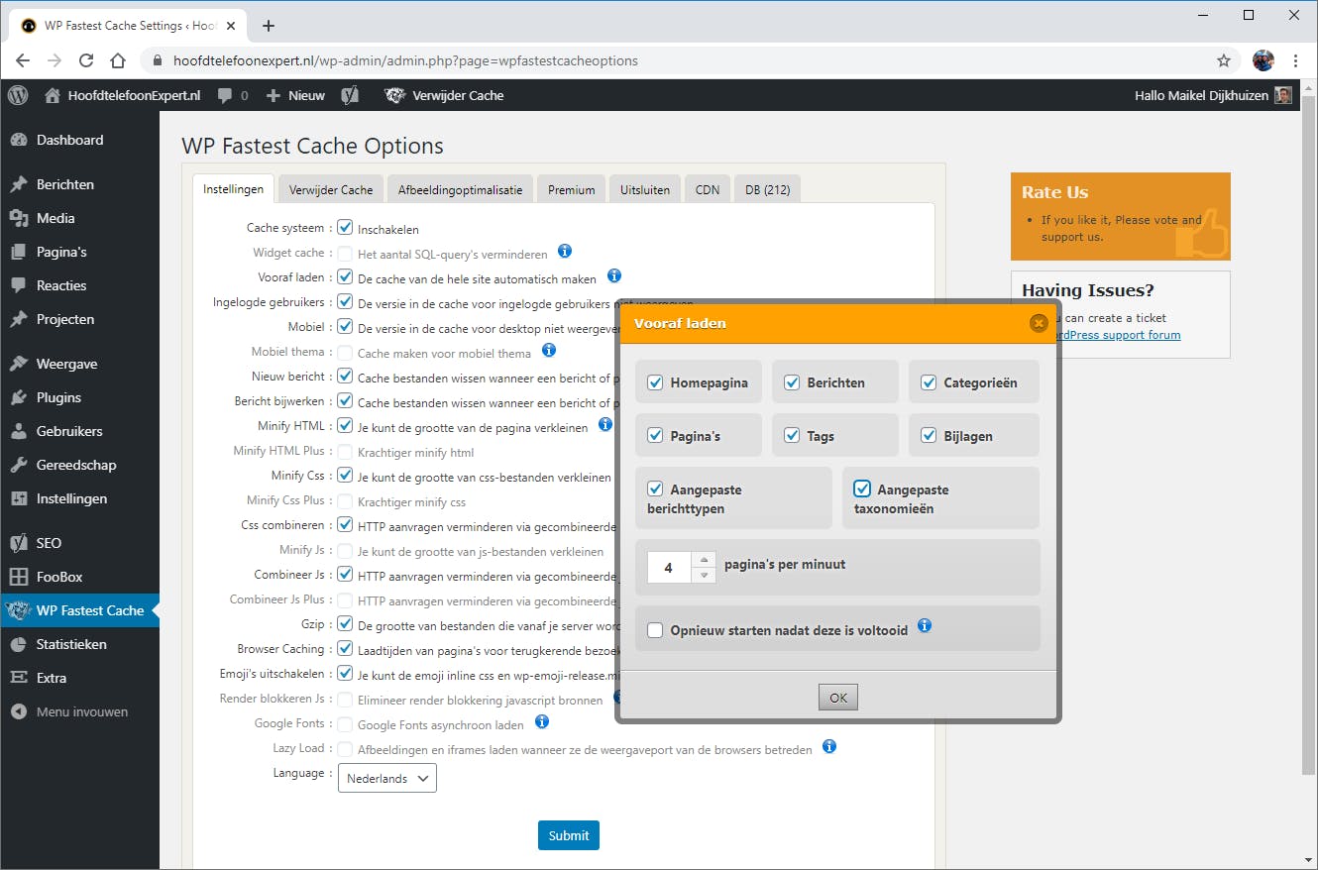Enable Opnieuw starten nadat deze is voltooid
The height and width of the screenshot is (870, 1318).
[655, 630]
